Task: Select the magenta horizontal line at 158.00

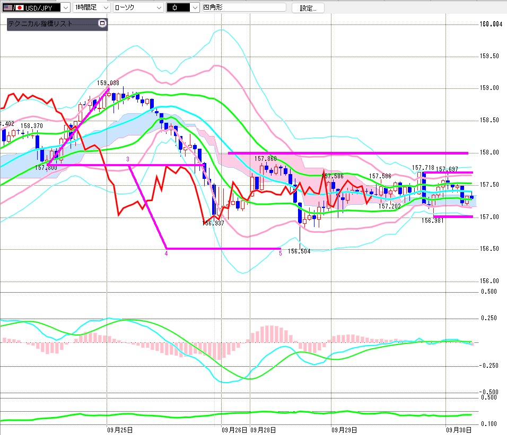Action: 348,153
